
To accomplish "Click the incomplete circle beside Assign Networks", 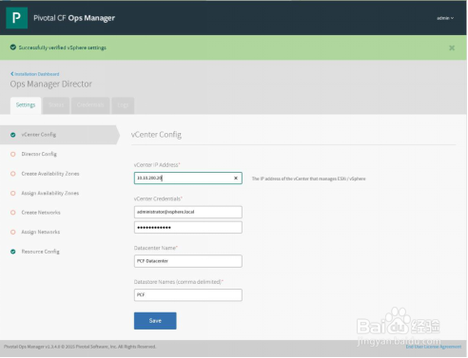I will coord(13,232).
